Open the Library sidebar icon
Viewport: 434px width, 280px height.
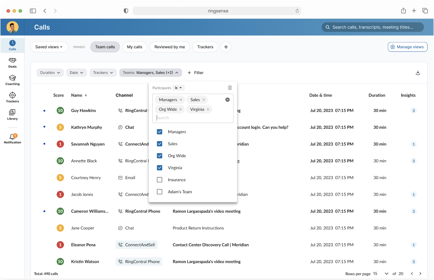(x=12, y=114)
